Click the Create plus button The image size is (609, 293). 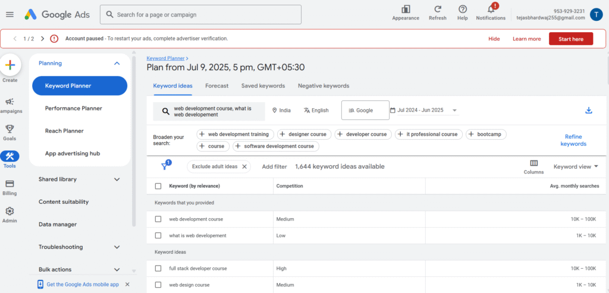point(10,65)
